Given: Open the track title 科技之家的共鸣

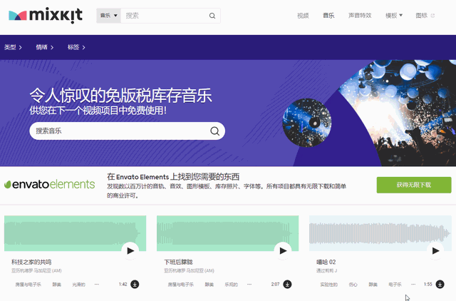Looking at the screenshot, I should (31, 262).
